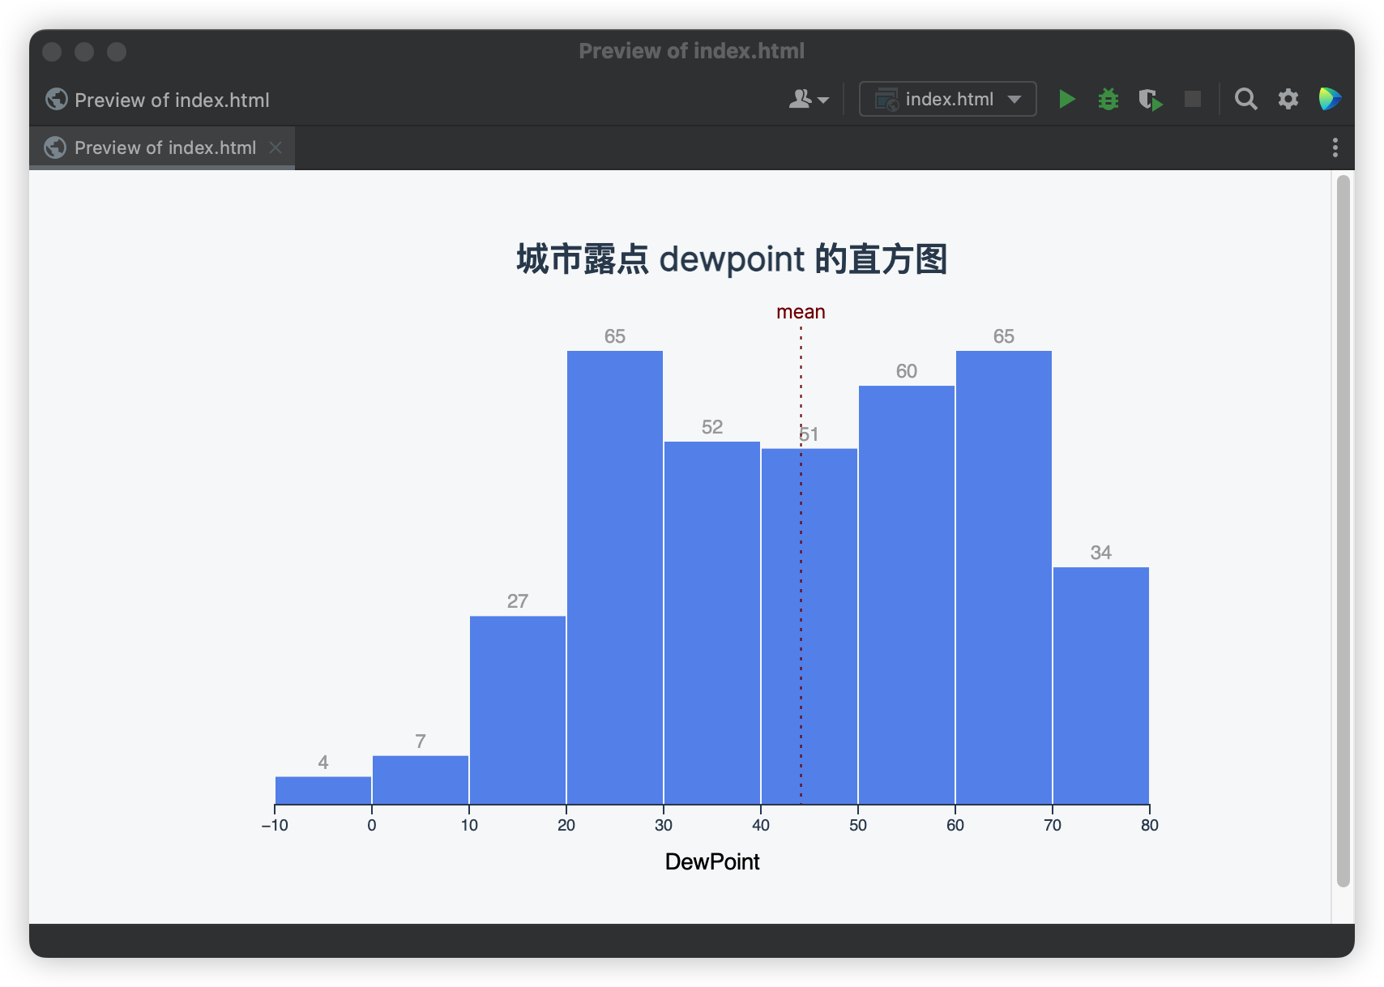This screenshot has width=1384, height=987.
Task: Click the macOS minimize window button
Action: pyautogui.click(x=84, y=52)
